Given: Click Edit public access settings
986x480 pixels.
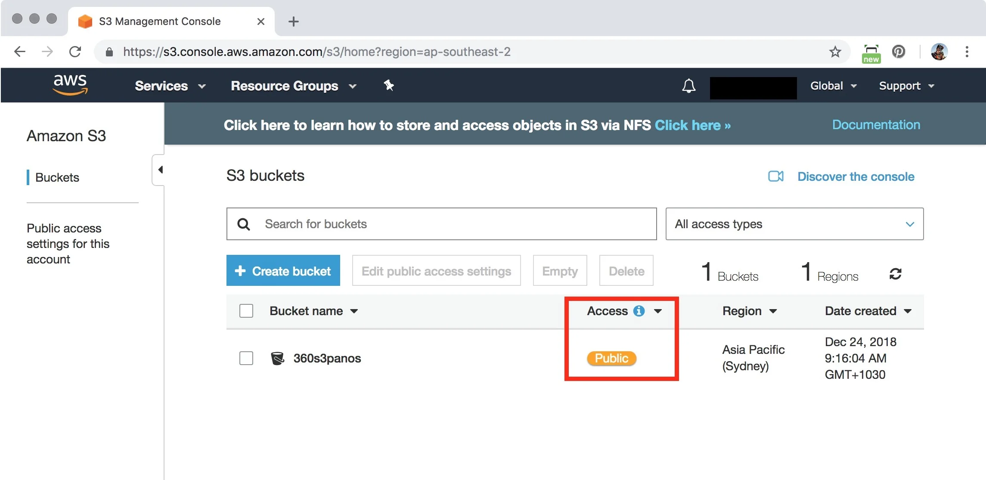Looking at the screenshot, I should [x=436, y=270].
